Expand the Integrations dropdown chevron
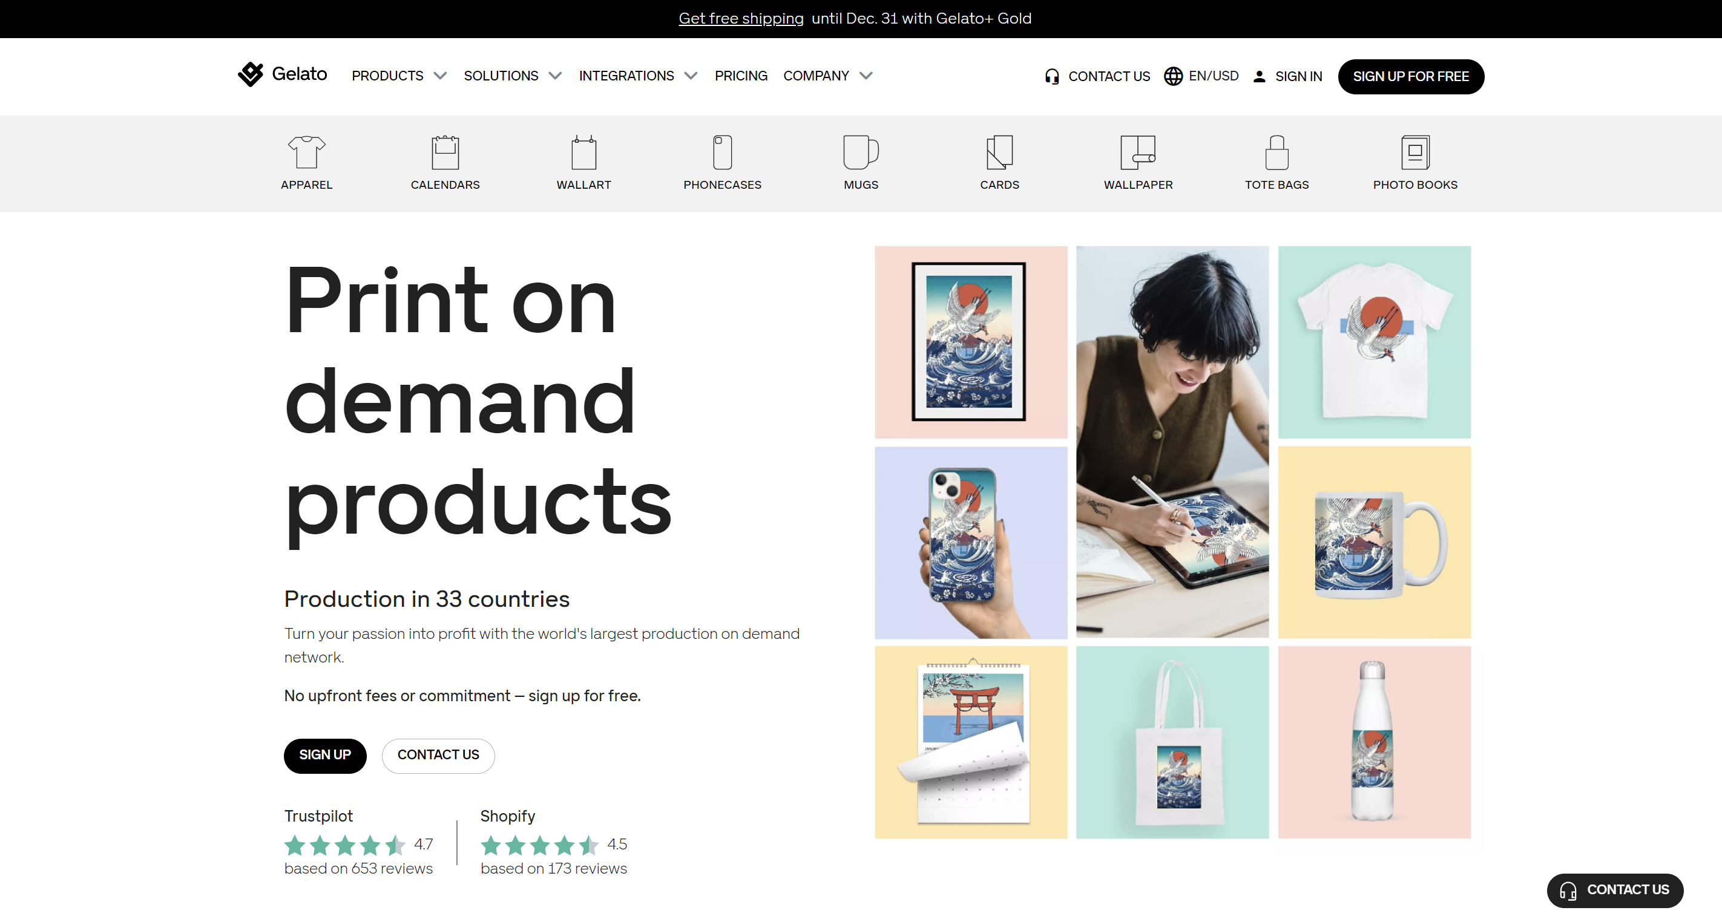The image size is (1722, 919). pos(691,76)
